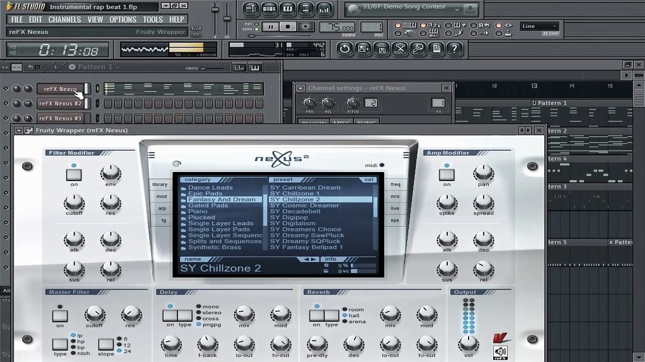Select the hall reverb type
645x362 pixels.
click(345, 316)
